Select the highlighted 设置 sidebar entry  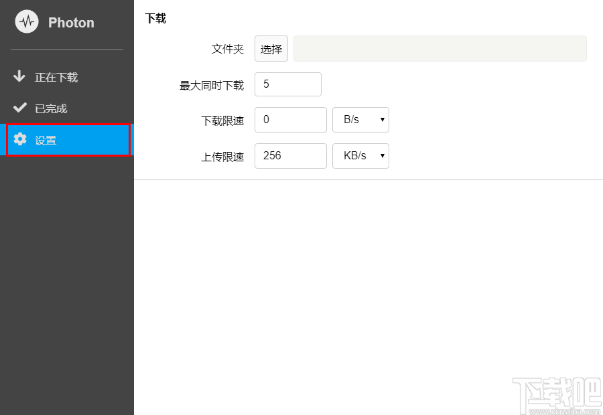click(67, 140)
